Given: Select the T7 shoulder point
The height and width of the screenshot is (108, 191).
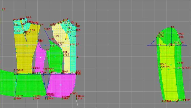Looking at the screenshot, I should (41, 25).
